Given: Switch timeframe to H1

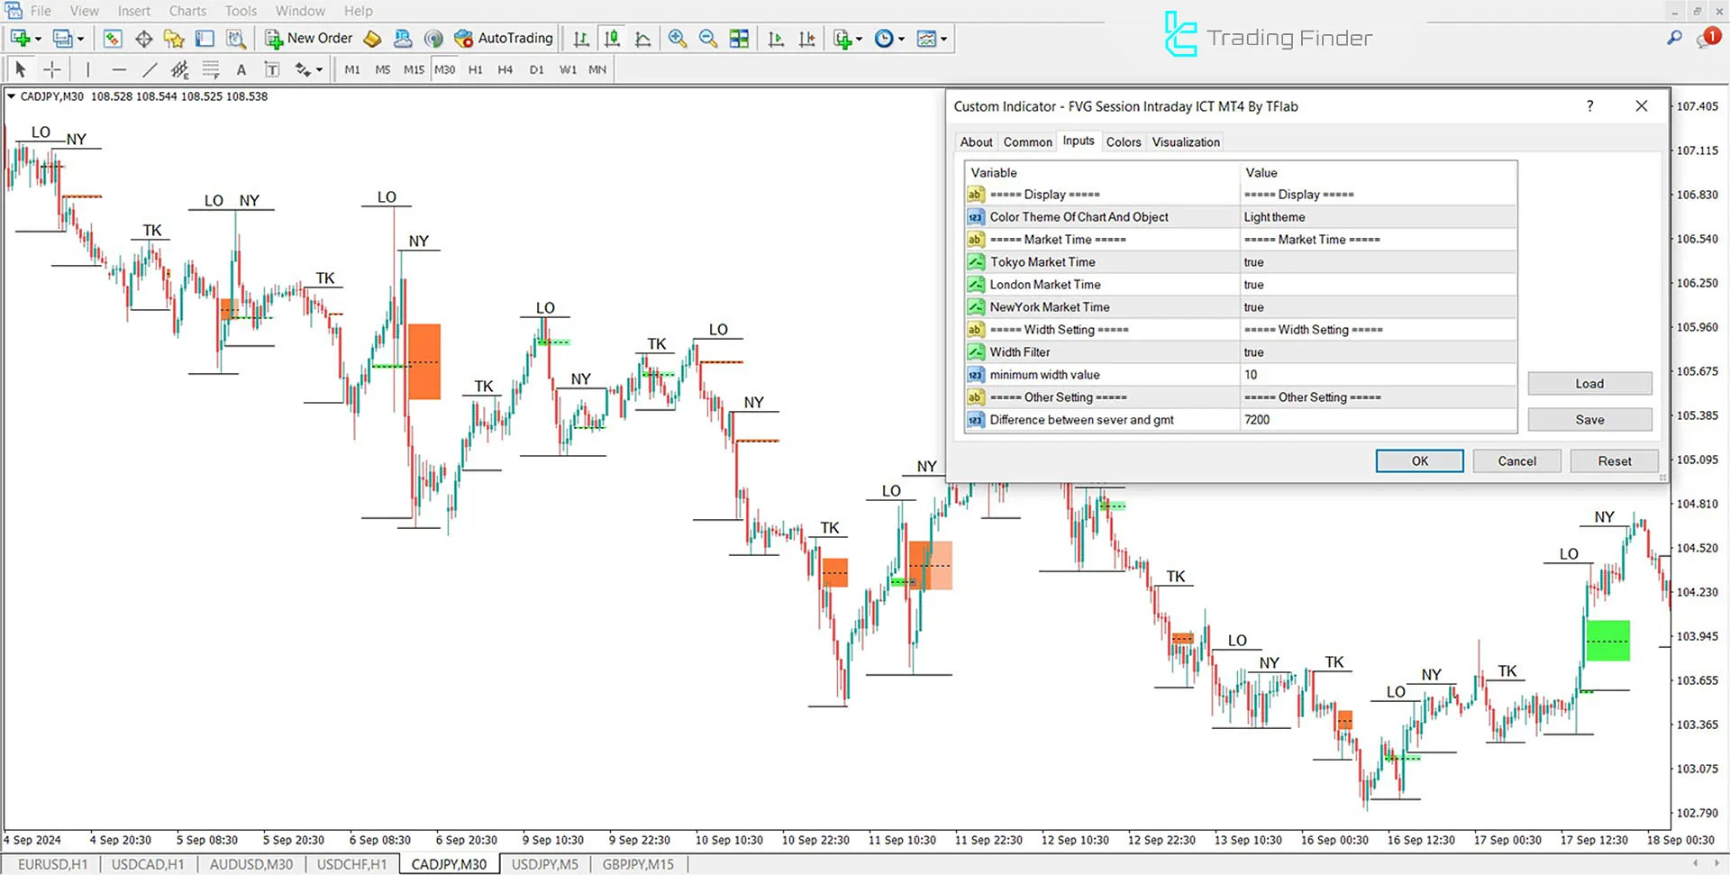Looking at the screenshot, I should tap(475, 69).
